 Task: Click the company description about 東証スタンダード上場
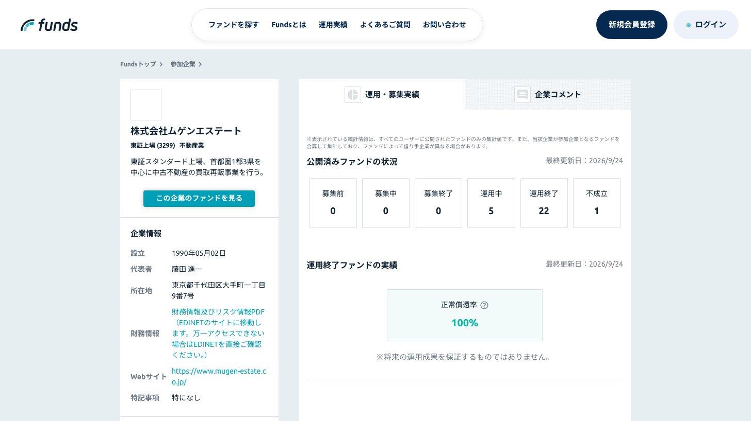[x=199, y=167]
